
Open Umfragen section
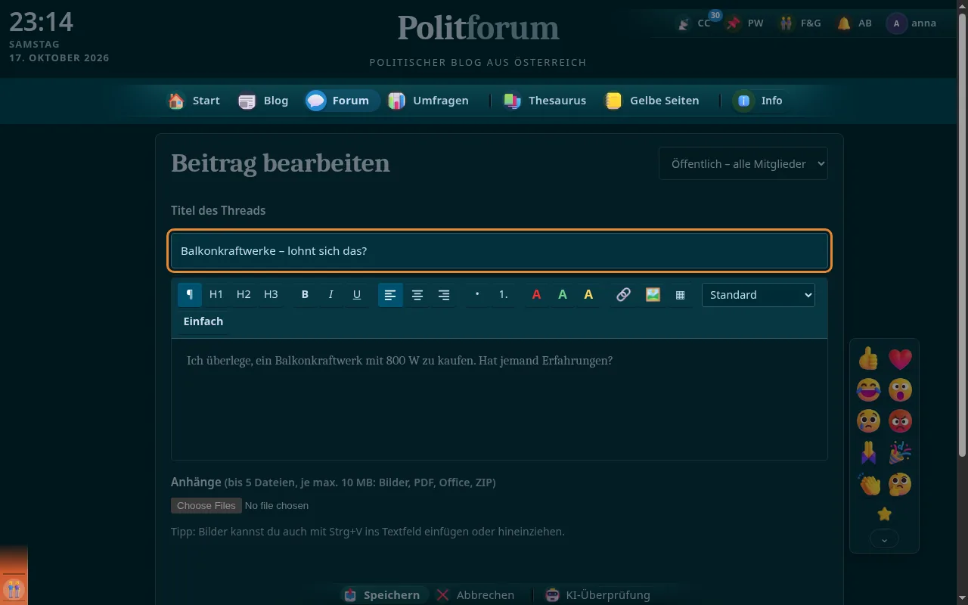429,101
